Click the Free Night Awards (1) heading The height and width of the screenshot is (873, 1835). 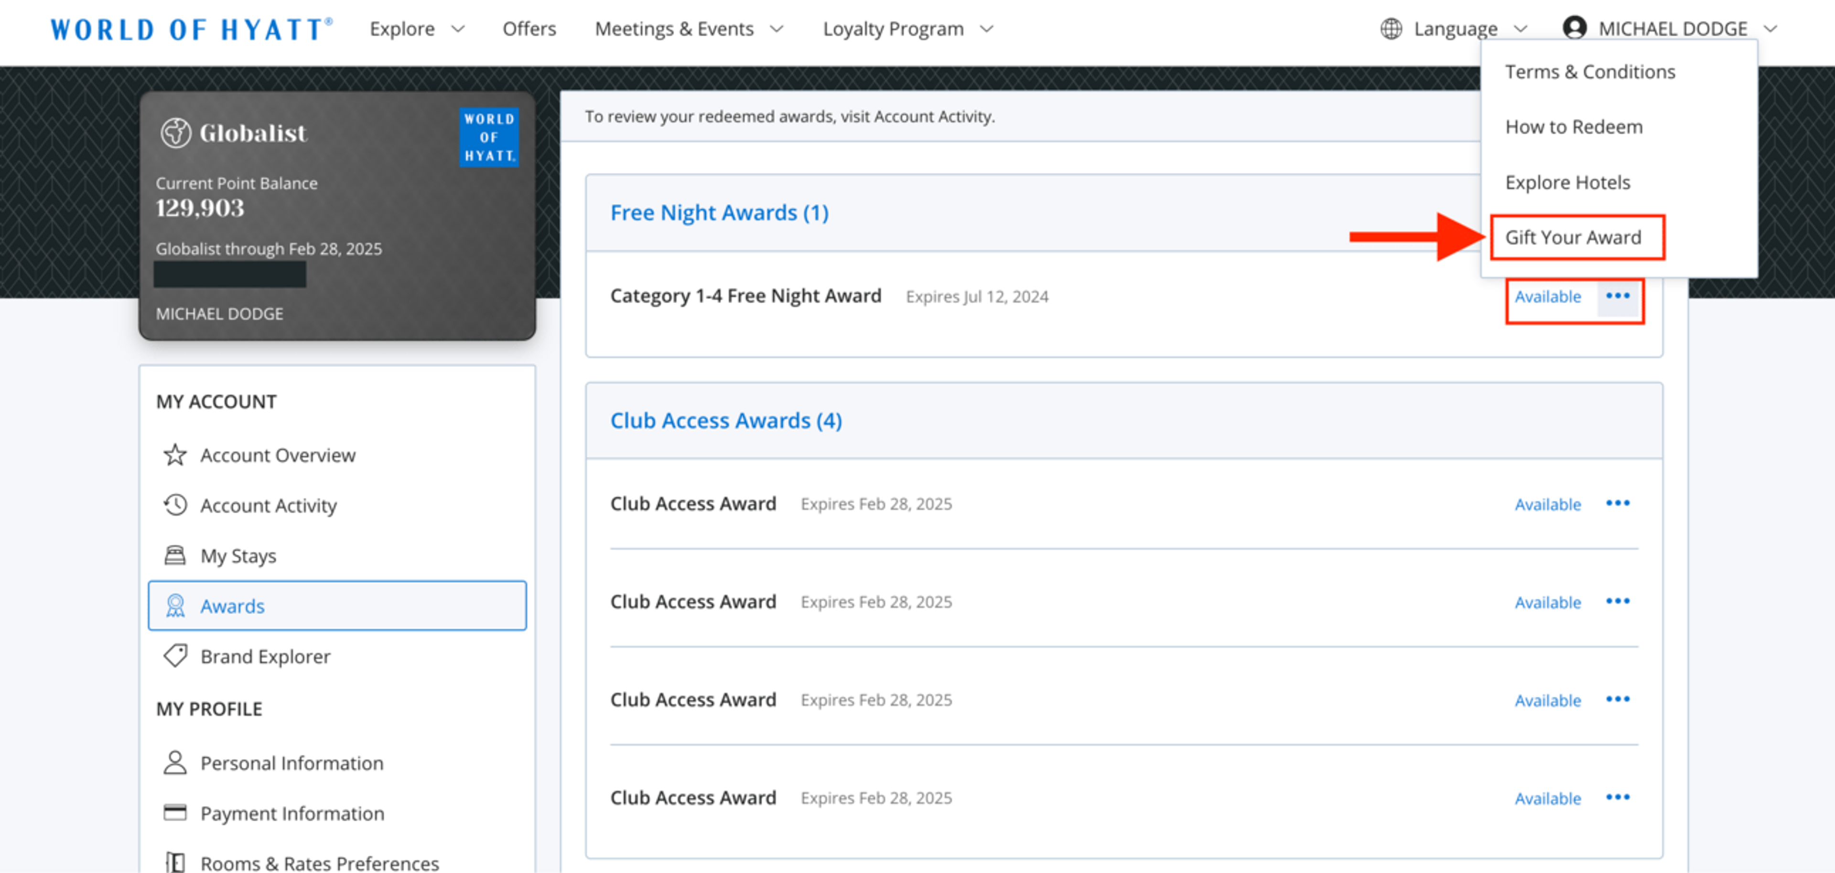click(720, 212)
